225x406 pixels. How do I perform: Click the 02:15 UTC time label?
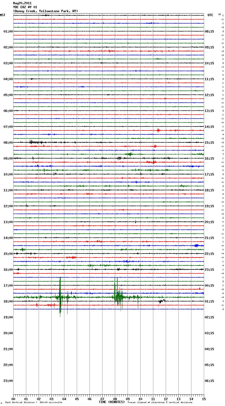click(209, 317)
